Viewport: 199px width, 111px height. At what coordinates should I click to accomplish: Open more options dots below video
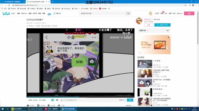tap(133, 106)
